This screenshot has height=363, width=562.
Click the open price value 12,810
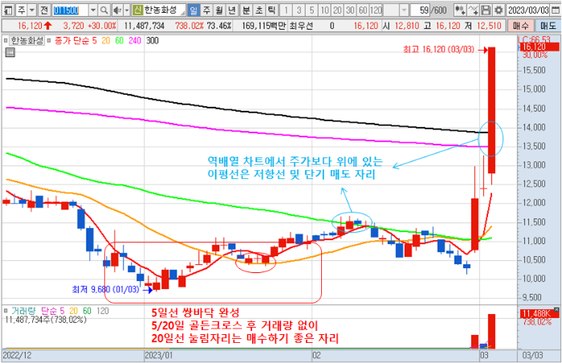tap(407, 26)
